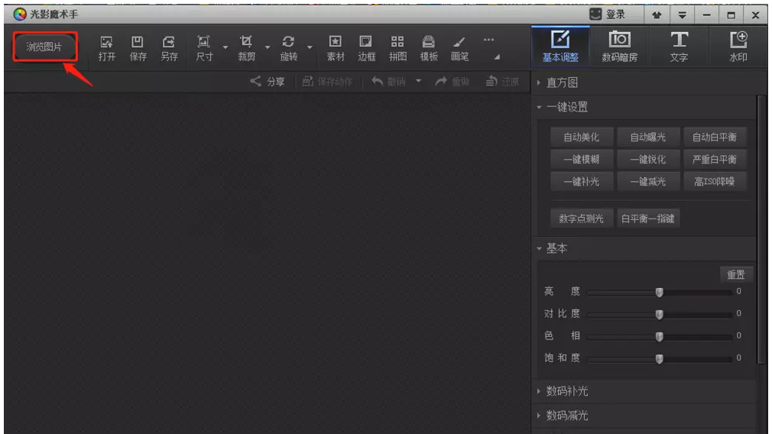Open the title bar menu dropdown icon
This screenshot has height=434, width=772.
click(x=682, y=15)
